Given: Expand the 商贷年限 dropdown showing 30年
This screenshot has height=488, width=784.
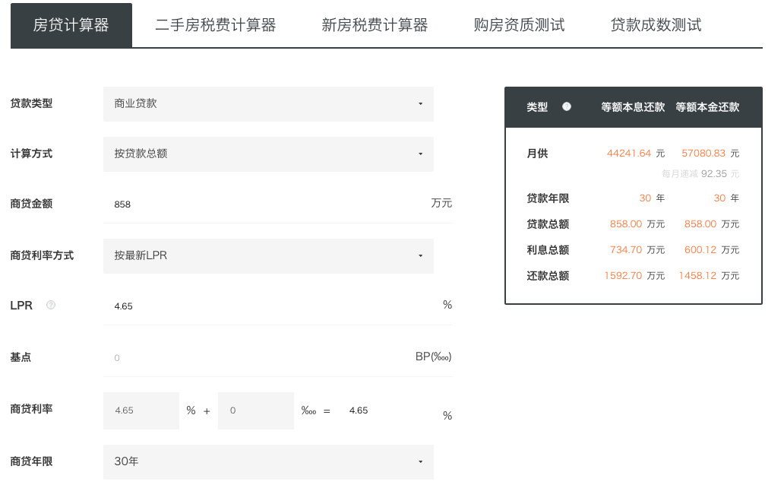Looking at the screenshot, I should pos(268,461).
